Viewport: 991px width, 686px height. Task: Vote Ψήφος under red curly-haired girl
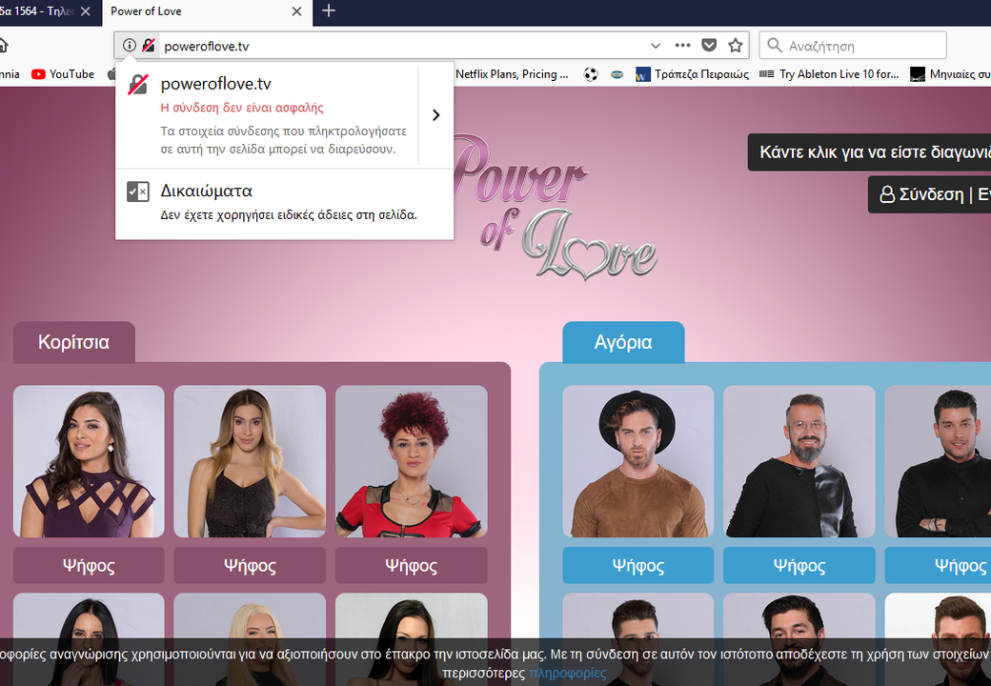(412, 565)
